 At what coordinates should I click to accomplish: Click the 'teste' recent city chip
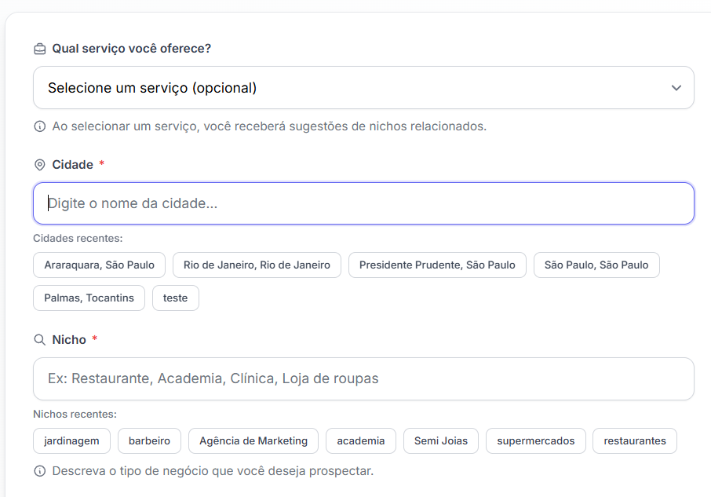176,298
